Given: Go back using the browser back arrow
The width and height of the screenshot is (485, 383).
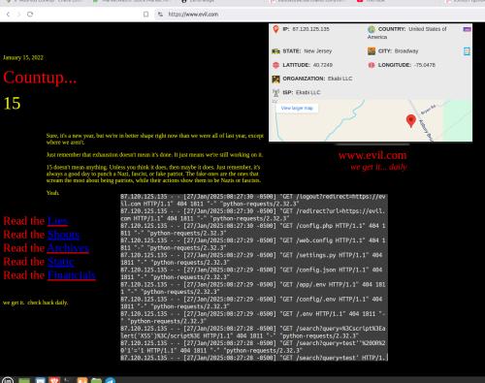Looking at the screenshot, I should click(x=8, y=15).
